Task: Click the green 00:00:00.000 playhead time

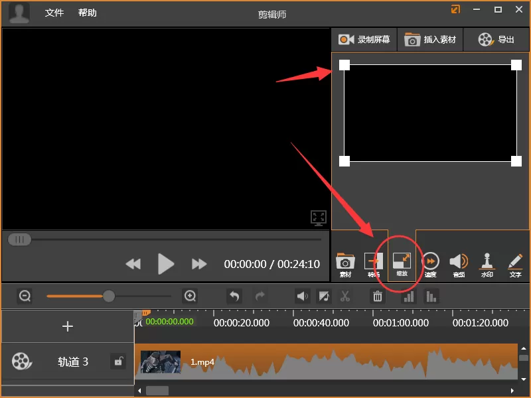Action: pyautogui.click(x=169, y=322)
